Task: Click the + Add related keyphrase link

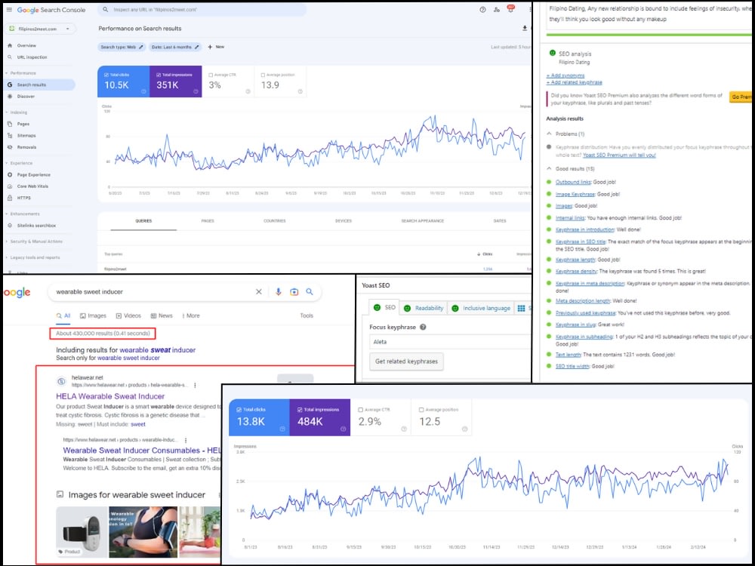Action: 574,82
